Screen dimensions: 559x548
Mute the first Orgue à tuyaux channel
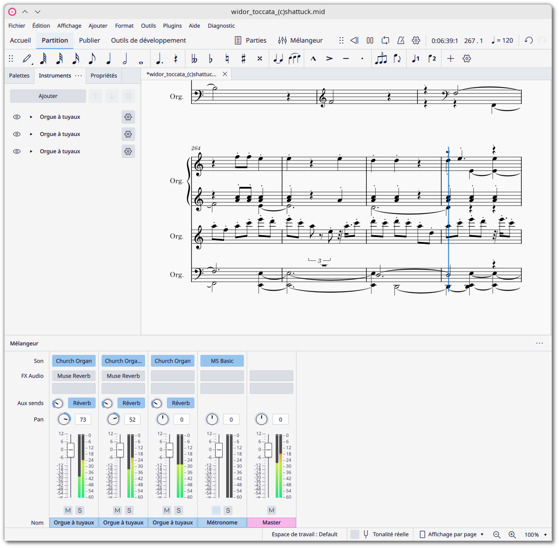tap(68, 510)
